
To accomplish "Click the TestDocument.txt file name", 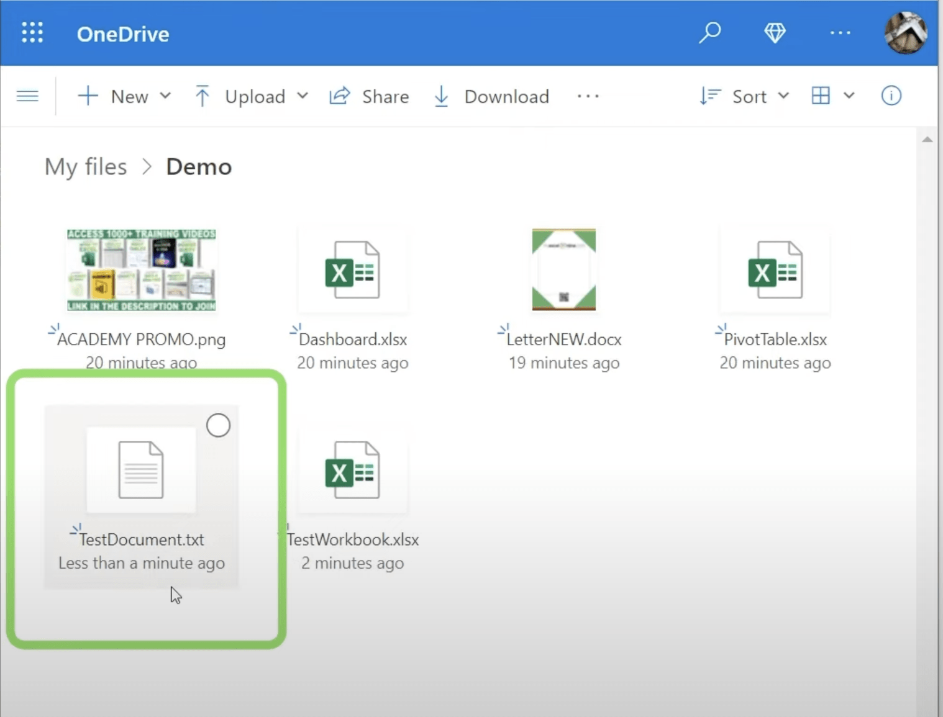I will click(x=142, y=539).
